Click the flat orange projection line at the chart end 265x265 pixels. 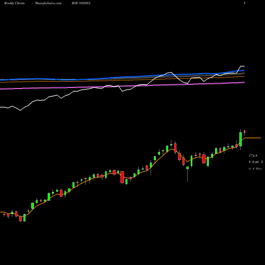(x=253, y=138)
